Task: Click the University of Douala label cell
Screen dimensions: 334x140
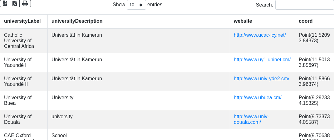Action: (x=18, y=119)
